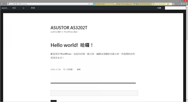188x102 pixels.
Task: Open the ASUST... site menu in admin bar
Action: (x=5, y=8)
